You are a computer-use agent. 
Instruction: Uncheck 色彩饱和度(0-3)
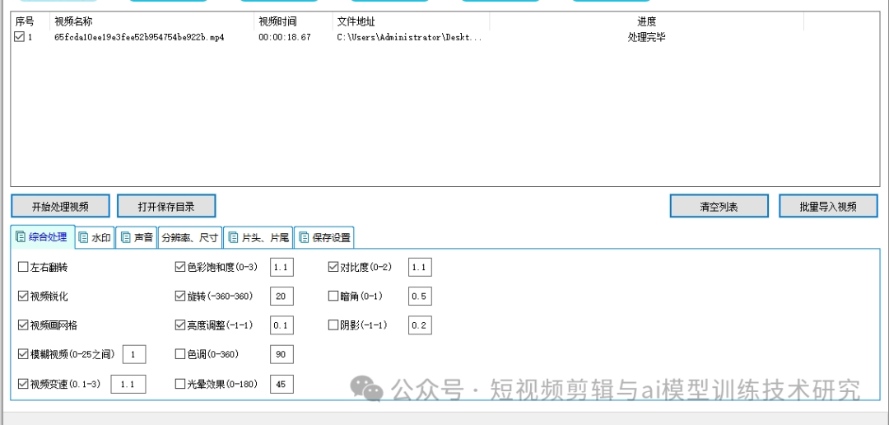[180, 267]
